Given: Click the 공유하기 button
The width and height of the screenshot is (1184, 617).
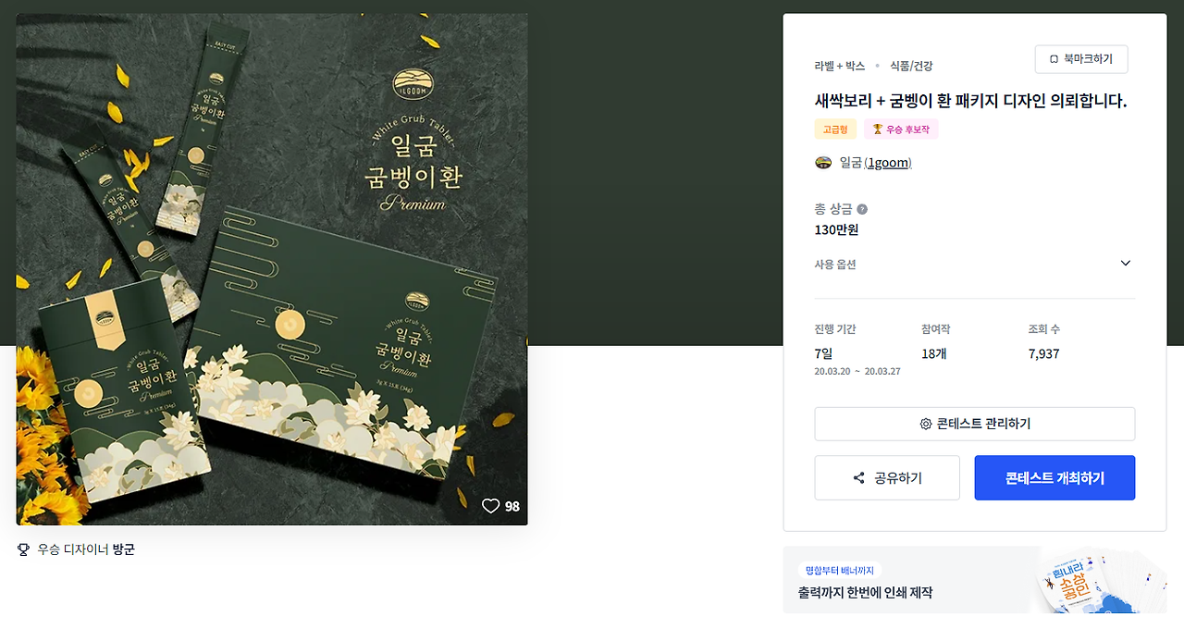Looking at the screenshot, I should 886,478.
